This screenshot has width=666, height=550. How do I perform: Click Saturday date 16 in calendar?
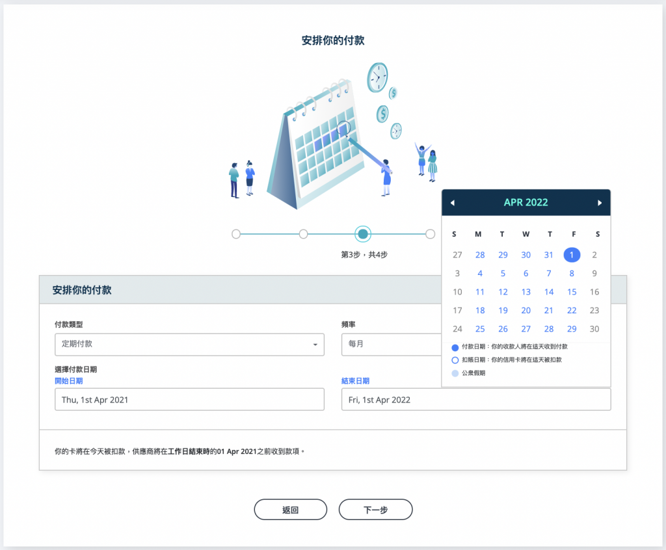(x=594, y=292)
